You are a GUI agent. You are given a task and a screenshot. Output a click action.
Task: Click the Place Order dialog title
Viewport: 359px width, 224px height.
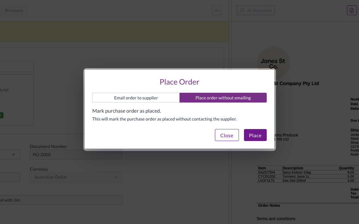click(x=179, y=82)
